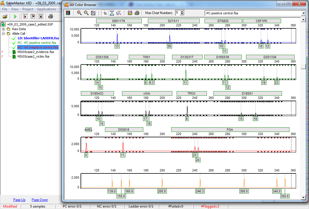Click the document icon for MIX05case2_victim.fsa

14,56
